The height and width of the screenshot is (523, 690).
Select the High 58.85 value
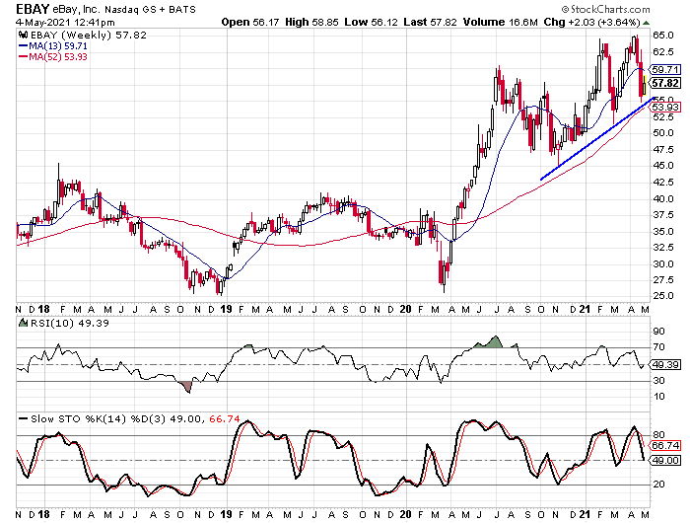(x=311, y=22)
